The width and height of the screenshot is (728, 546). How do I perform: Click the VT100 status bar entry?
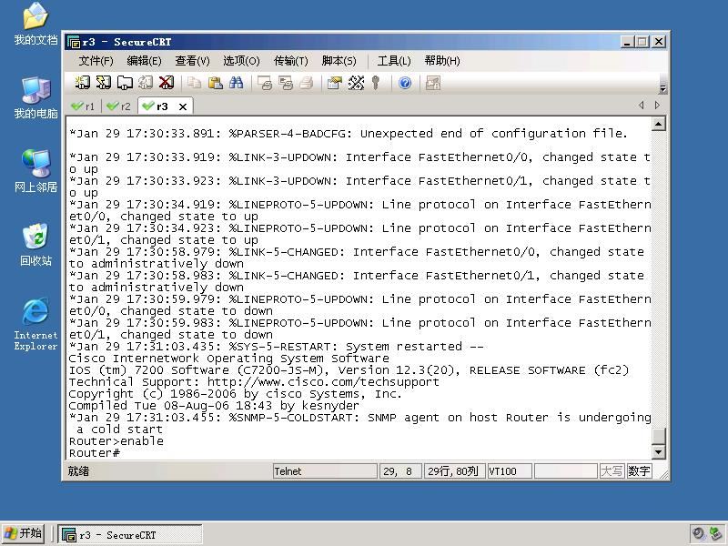tap(510, 471)
